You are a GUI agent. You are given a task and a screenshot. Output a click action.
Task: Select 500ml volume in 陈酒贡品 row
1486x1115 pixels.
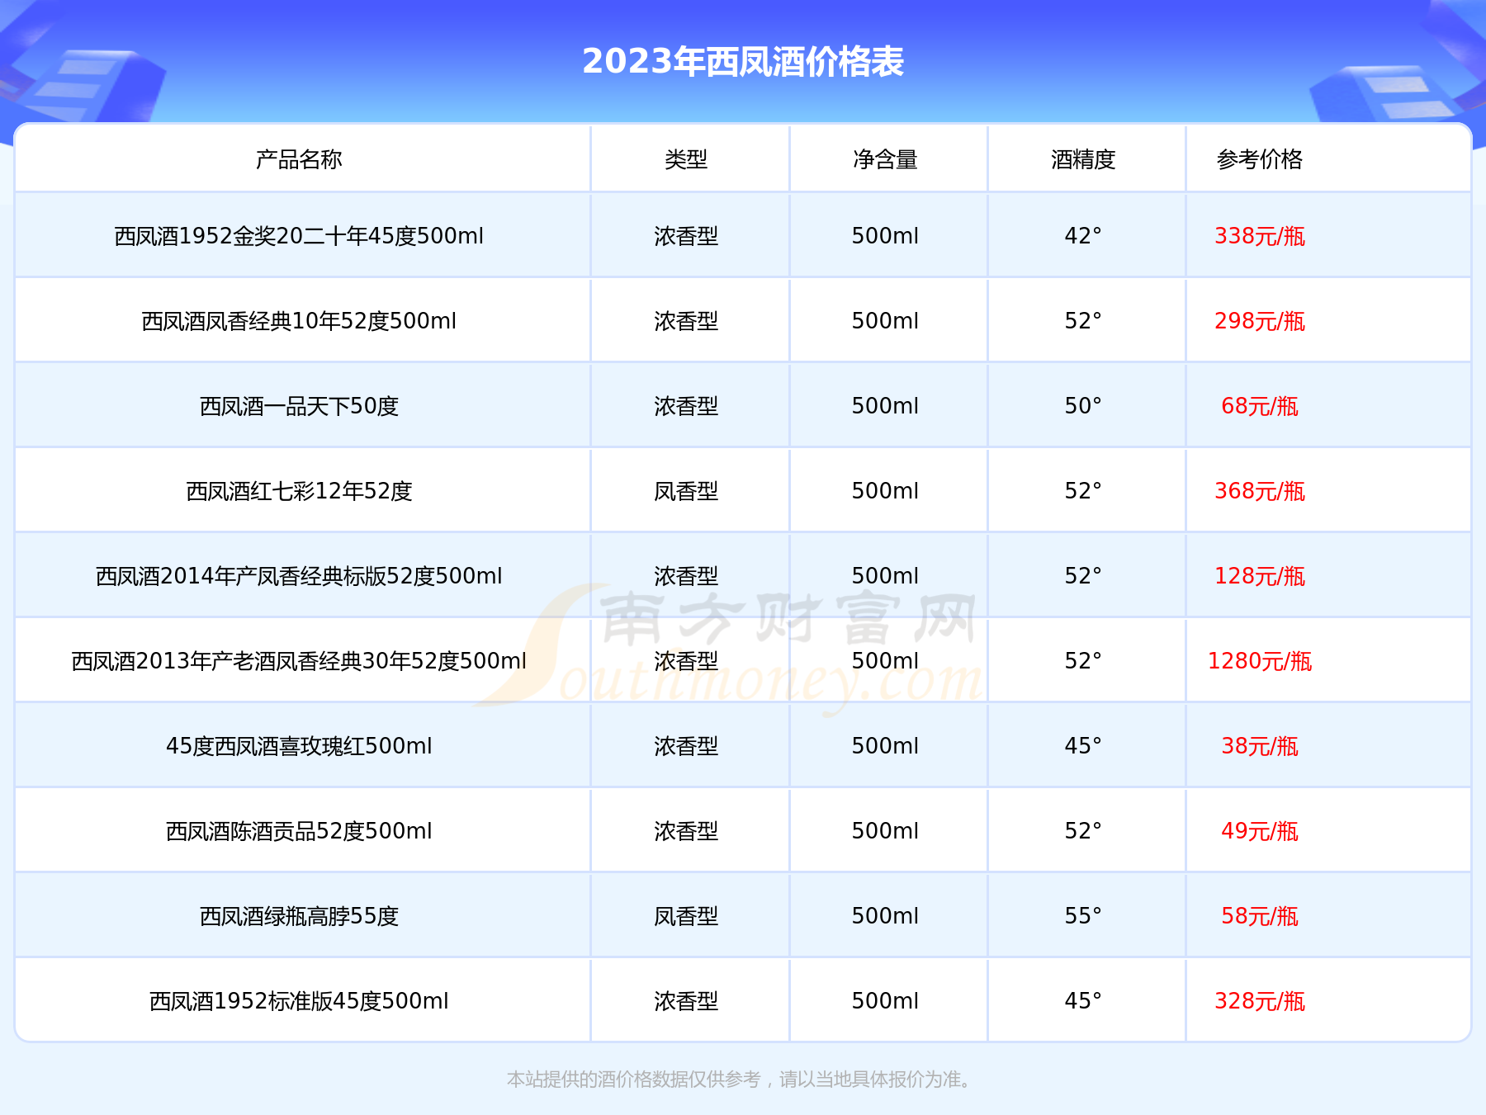(885, 831)
